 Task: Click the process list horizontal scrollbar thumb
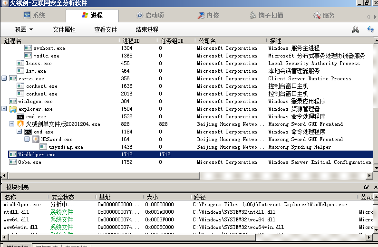click(x=104, y=176)
